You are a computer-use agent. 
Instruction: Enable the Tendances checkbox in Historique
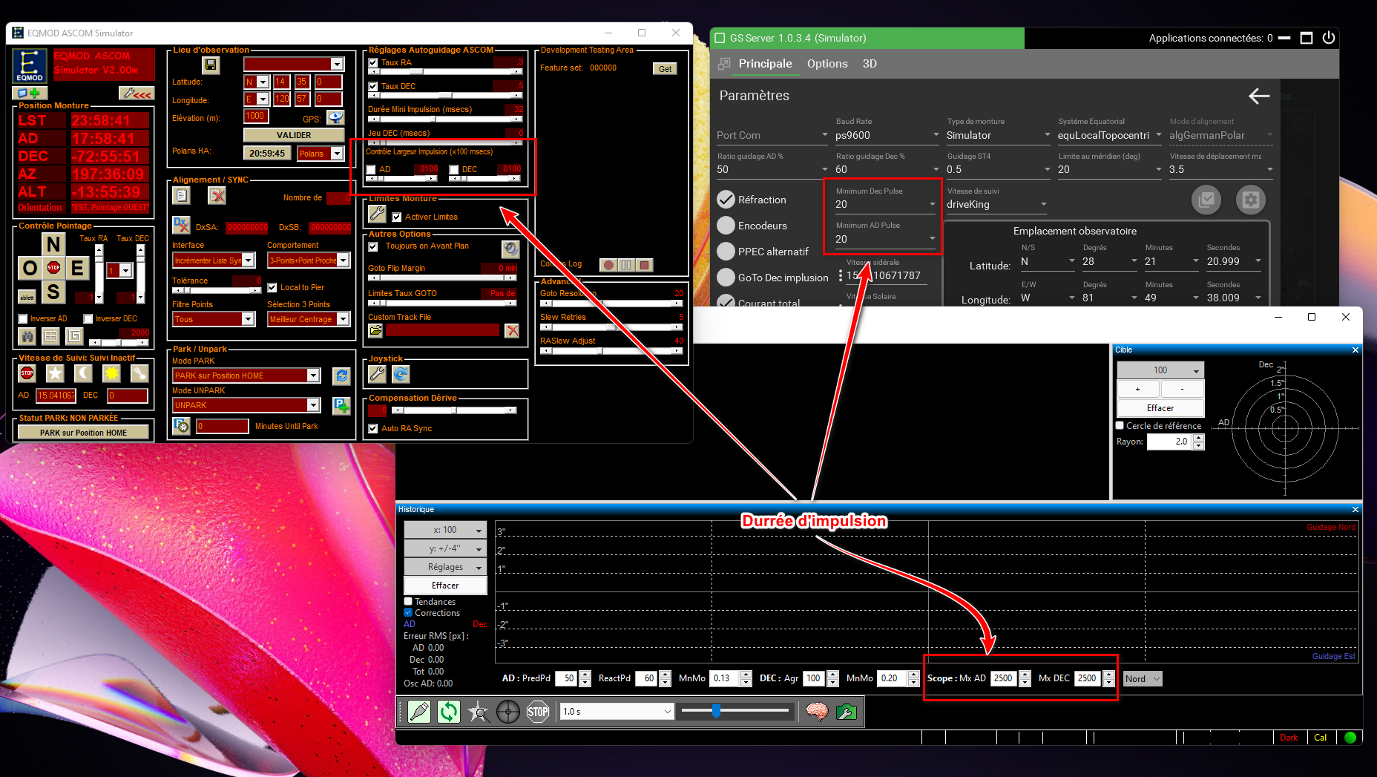[408, 602]
